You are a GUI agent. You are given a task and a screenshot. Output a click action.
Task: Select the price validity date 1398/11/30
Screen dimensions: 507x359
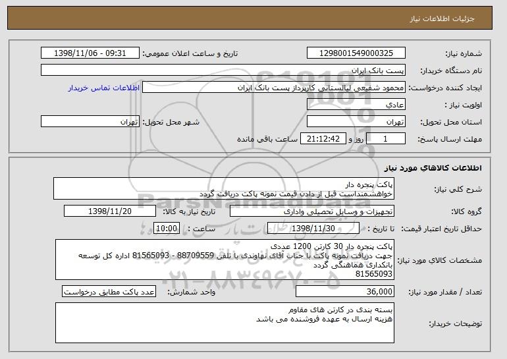click(x=313, y=229)
